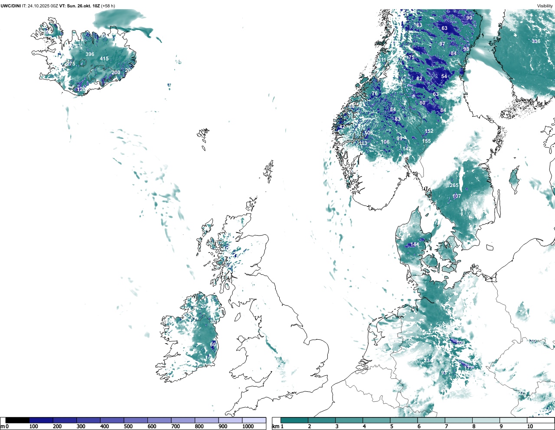The height and width of the screenshot is (430, 555).
Task: Click the '234' value over Germany
Action: pos(428,361)
